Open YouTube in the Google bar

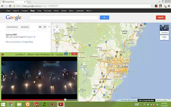(x=48, y=11)
